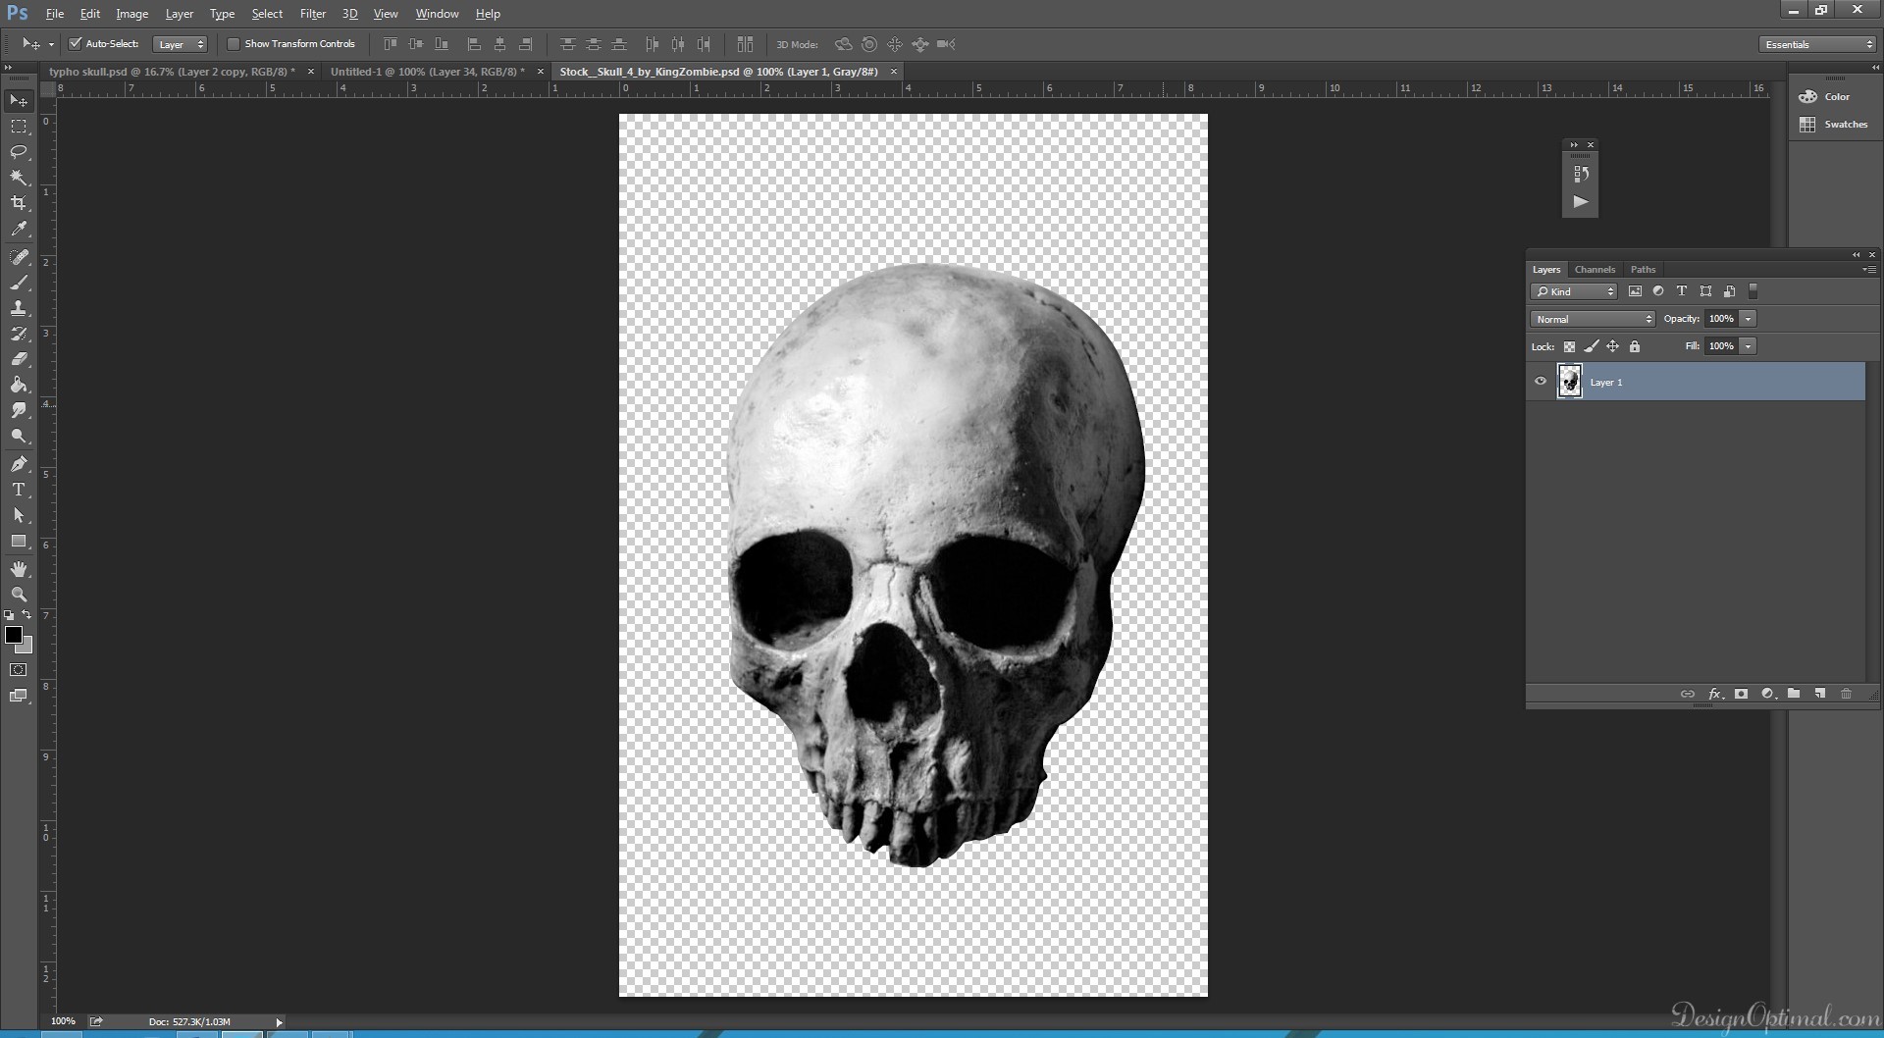Select the Paint Bucket tool
This screenshot has height=1038, width=1884.
19,385
